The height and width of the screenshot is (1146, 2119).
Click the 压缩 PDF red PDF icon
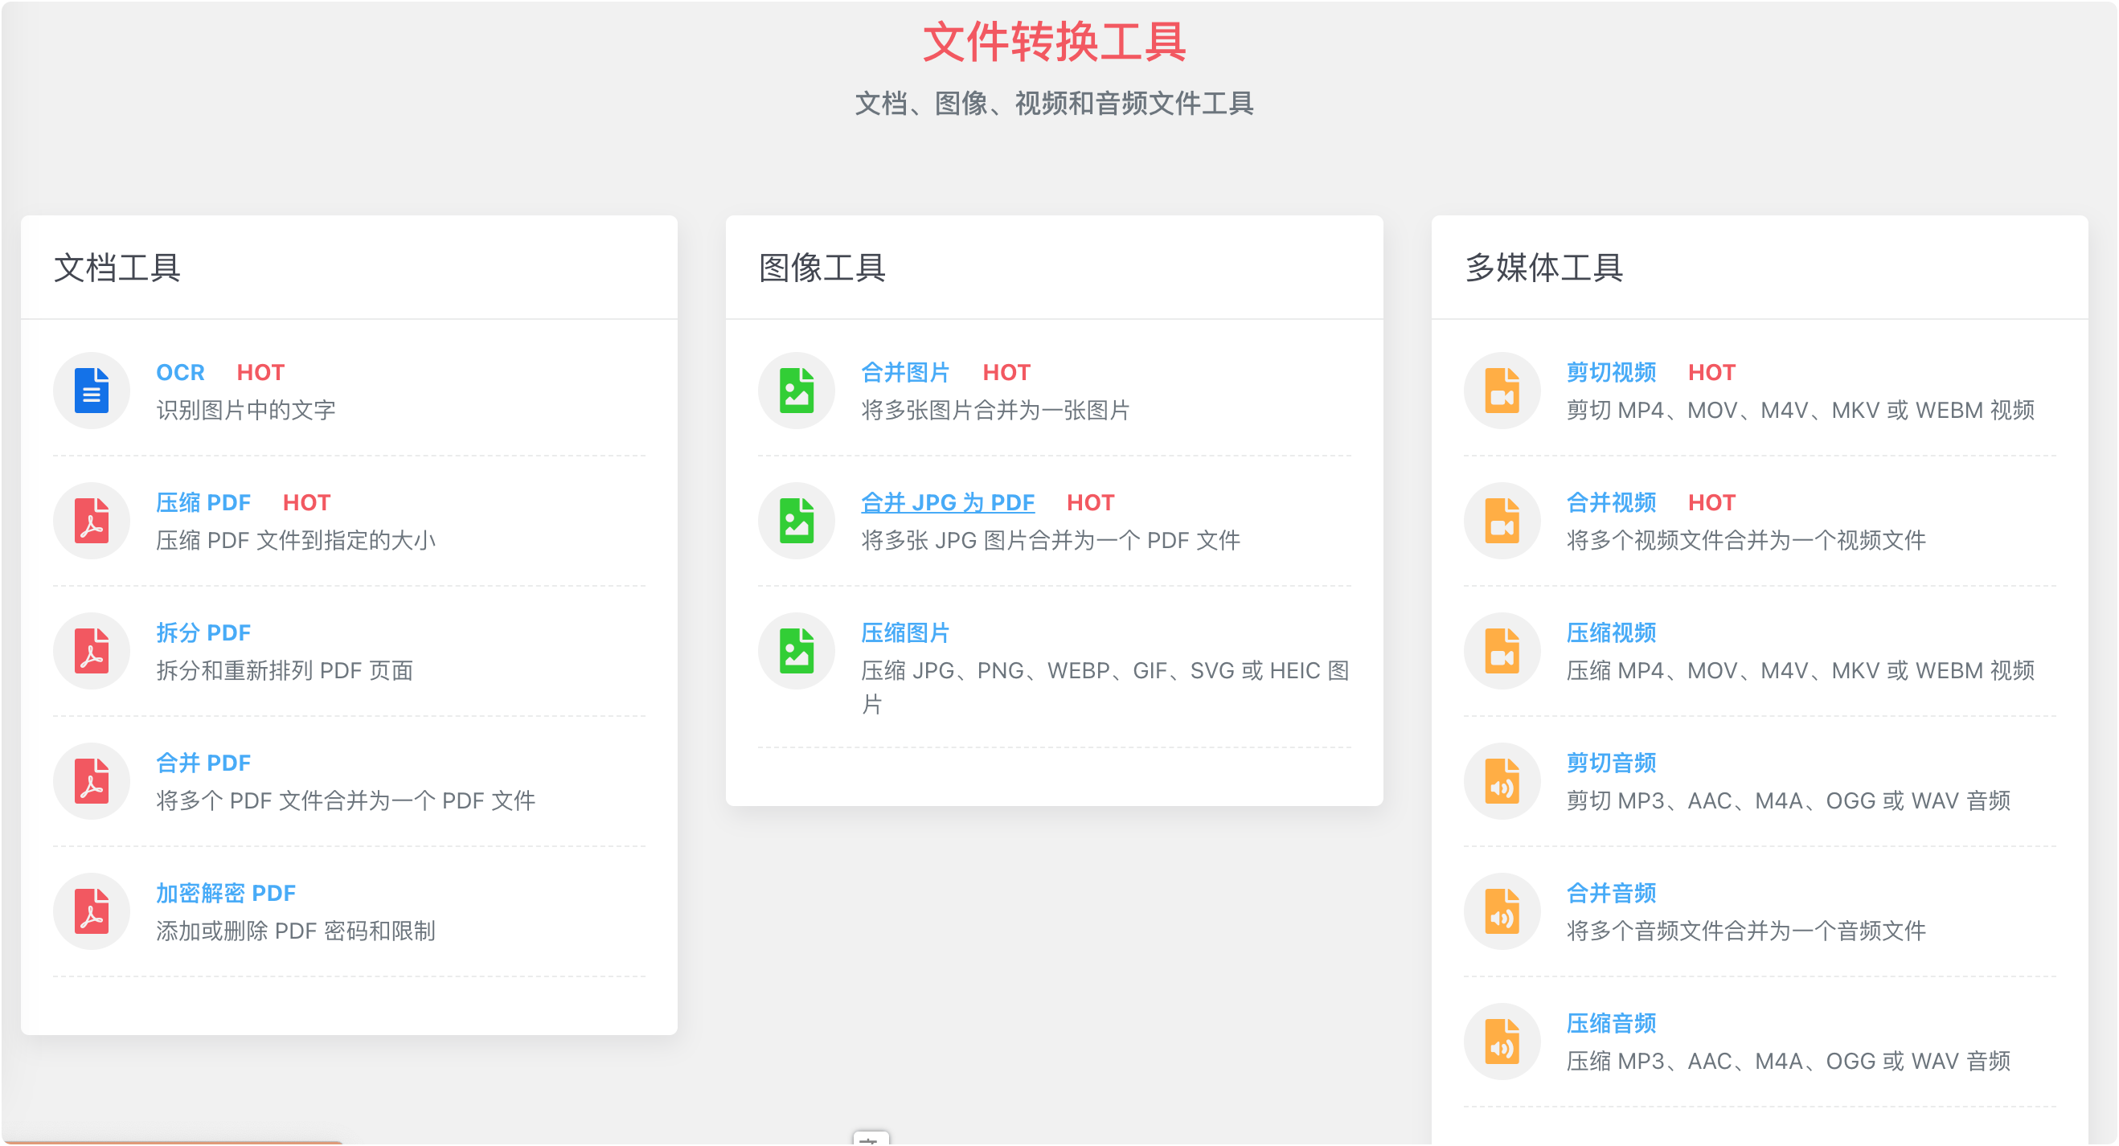pyautogui.click(x=92, y=522)
